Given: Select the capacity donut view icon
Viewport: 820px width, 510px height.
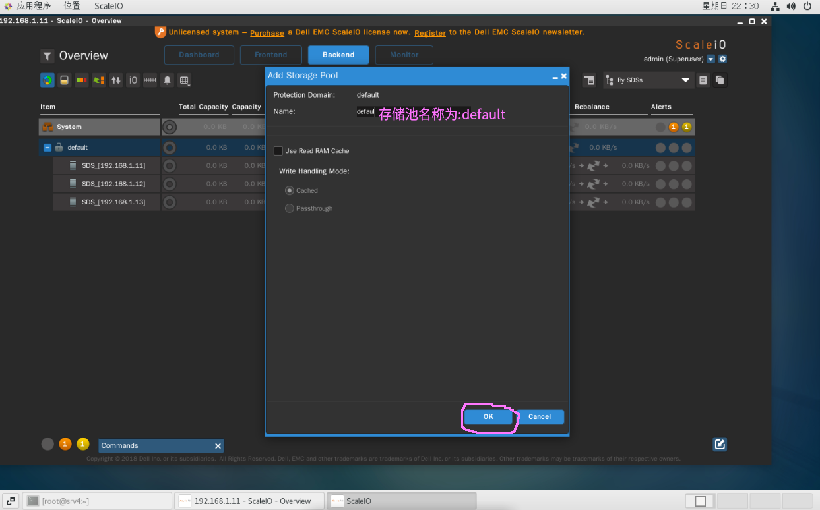Looking at the screenshot, I should [47, 80].
